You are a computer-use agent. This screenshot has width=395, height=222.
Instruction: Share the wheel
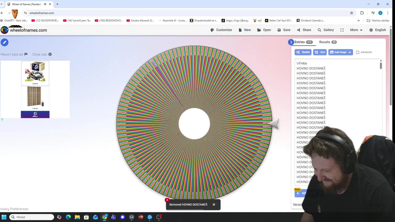(x=304, y=30)
